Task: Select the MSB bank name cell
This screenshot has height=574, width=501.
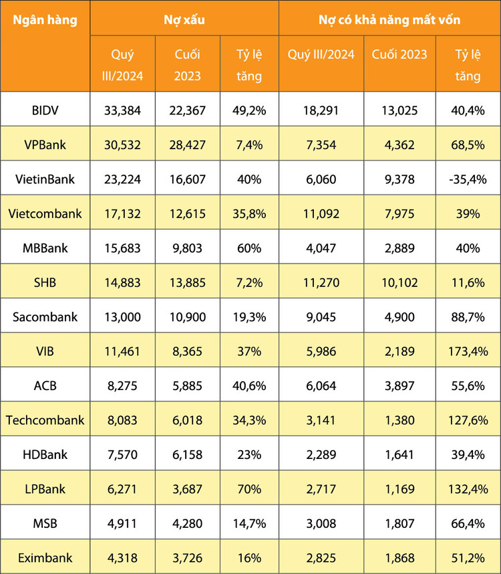Action: pyautogui.click(x=45, y=524)
